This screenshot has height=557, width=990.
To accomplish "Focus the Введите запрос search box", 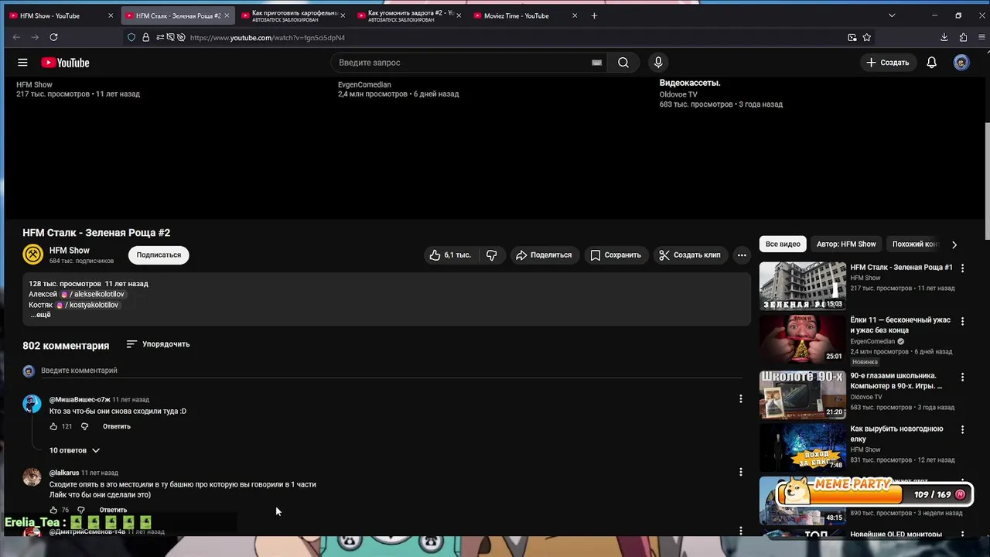I will tap(462, 63).
